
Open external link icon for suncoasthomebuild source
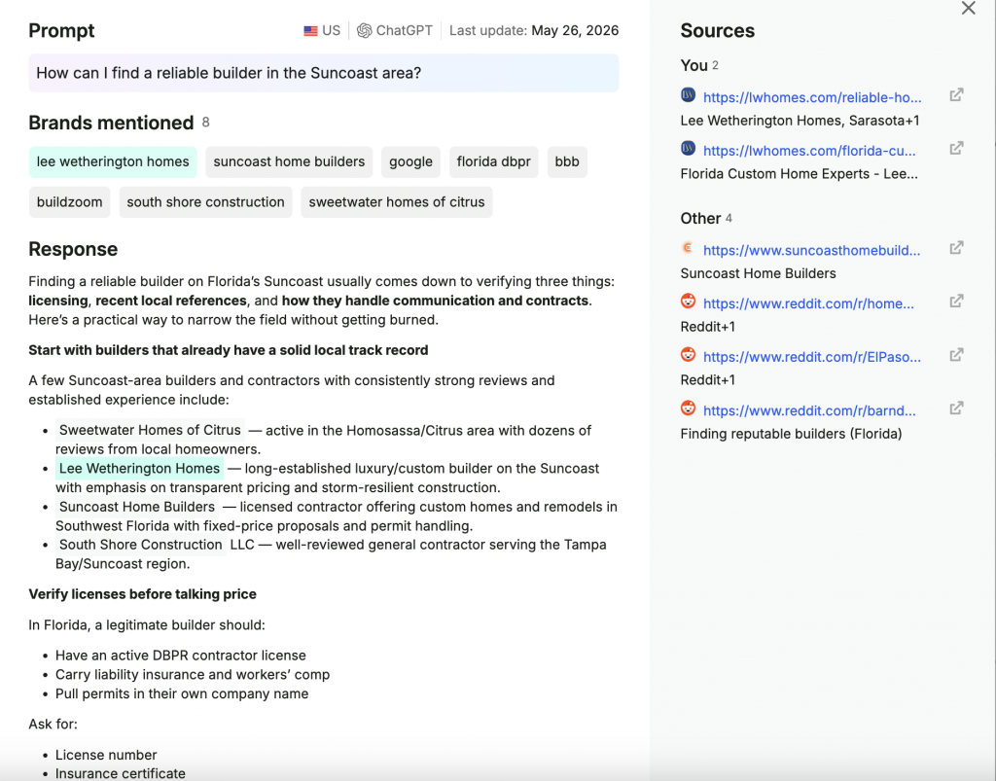tap(957, 248)
